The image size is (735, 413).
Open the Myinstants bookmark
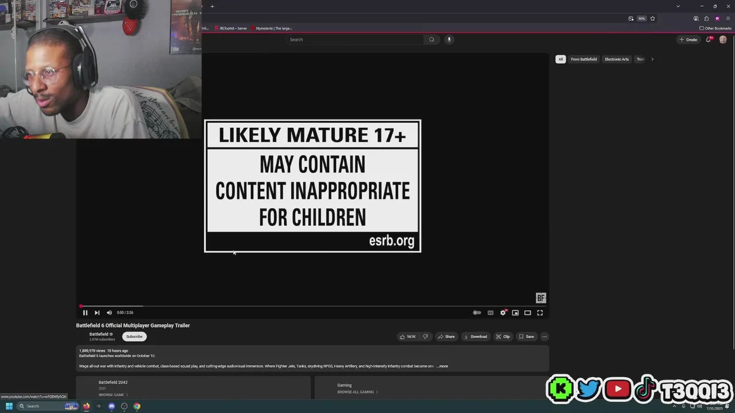(x=271, y=28)
